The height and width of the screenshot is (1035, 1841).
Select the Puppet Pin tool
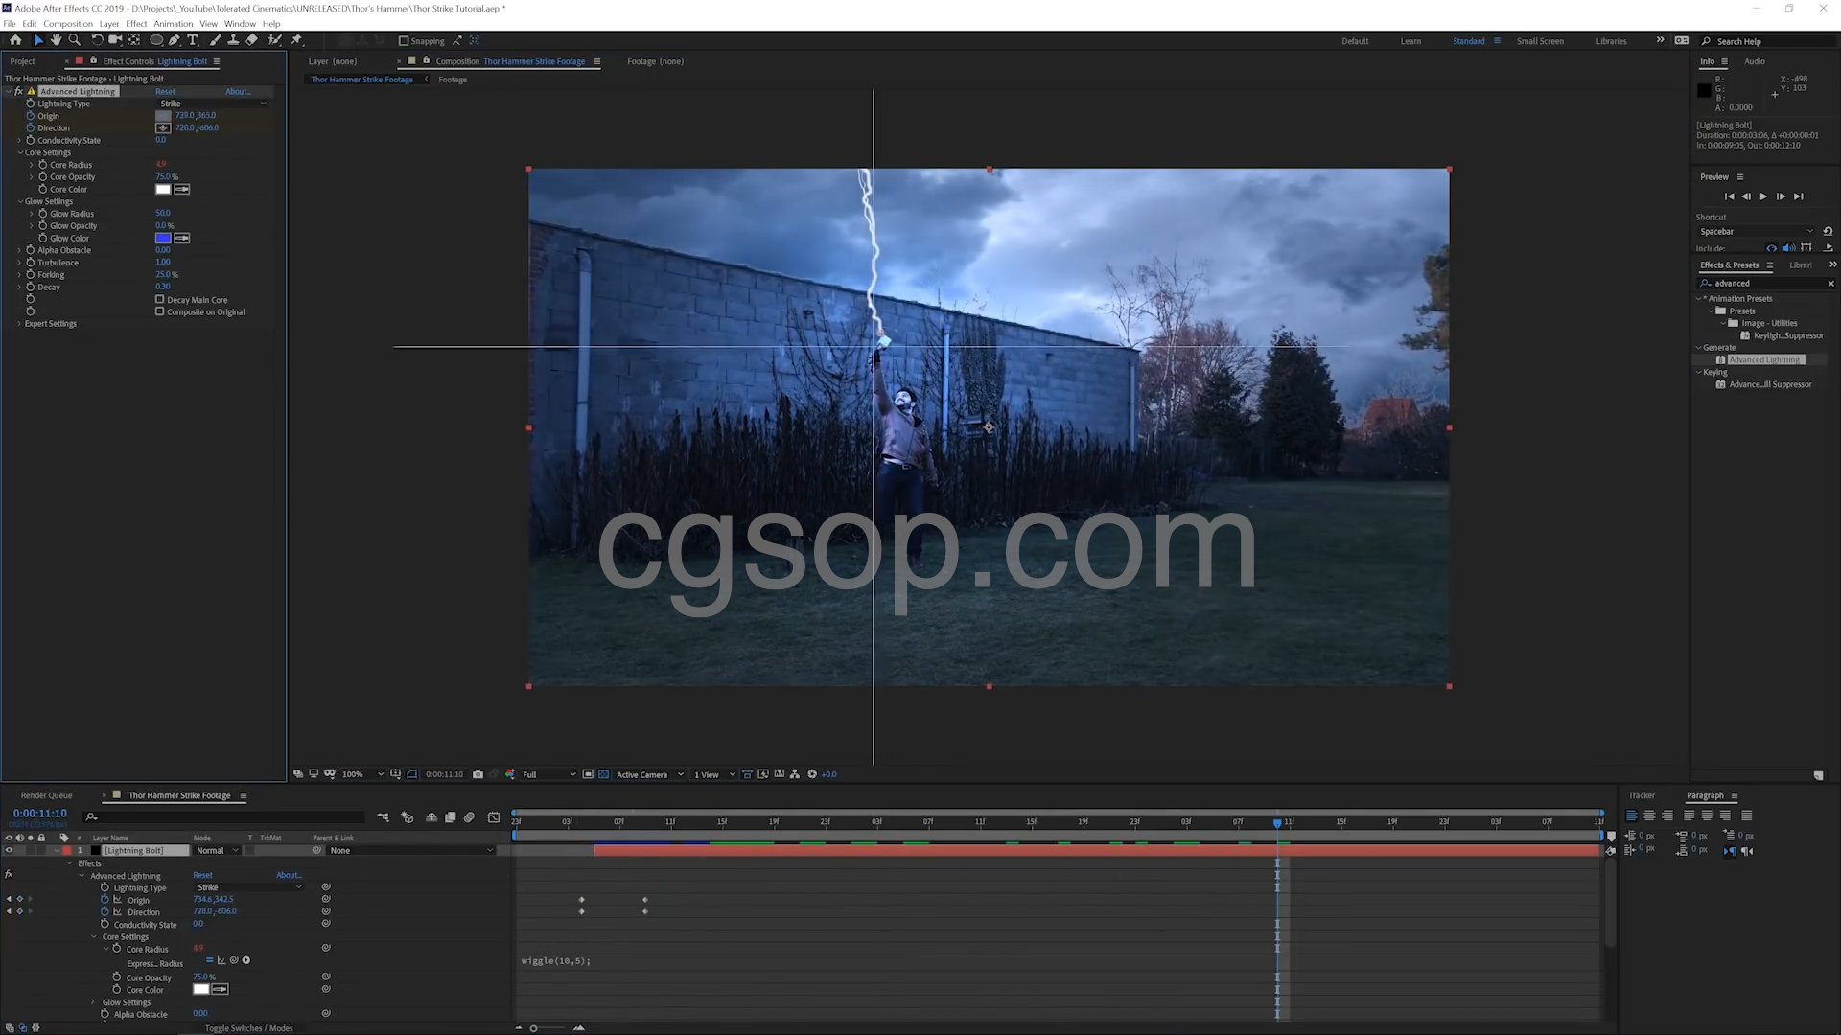(296, 40)
